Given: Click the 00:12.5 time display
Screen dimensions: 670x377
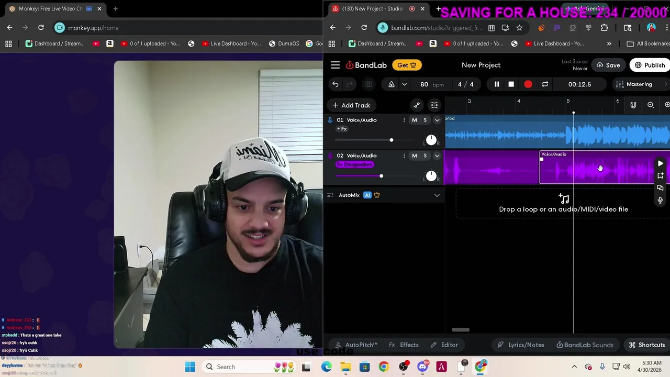Looking at the screenshot, I should tap(579, 84).
